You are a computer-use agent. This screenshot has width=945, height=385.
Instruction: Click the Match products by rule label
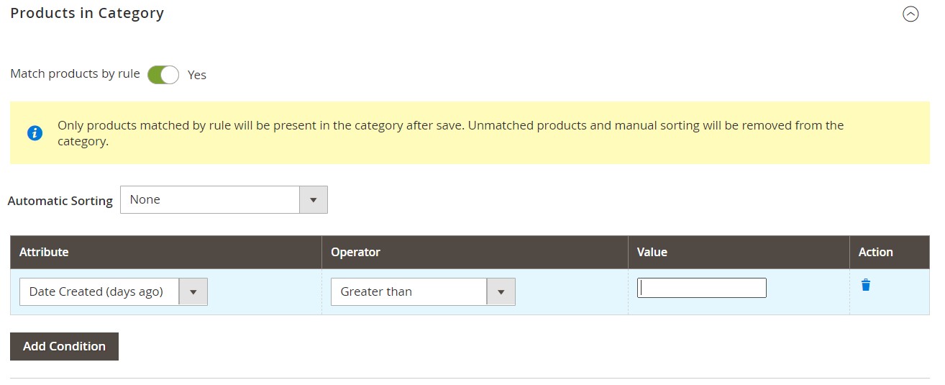click(x=76, y=73)
